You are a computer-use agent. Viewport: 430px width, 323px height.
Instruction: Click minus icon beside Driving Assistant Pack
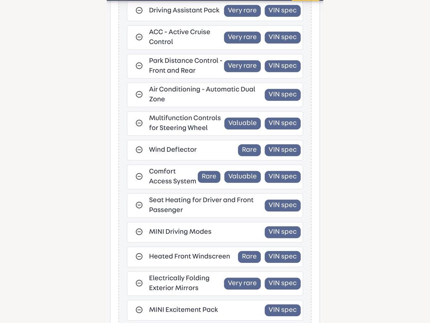[139, 11]
